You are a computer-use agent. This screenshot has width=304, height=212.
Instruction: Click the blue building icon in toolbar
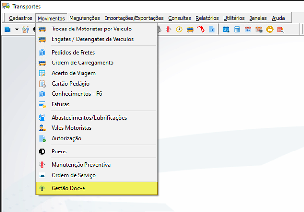7,30
